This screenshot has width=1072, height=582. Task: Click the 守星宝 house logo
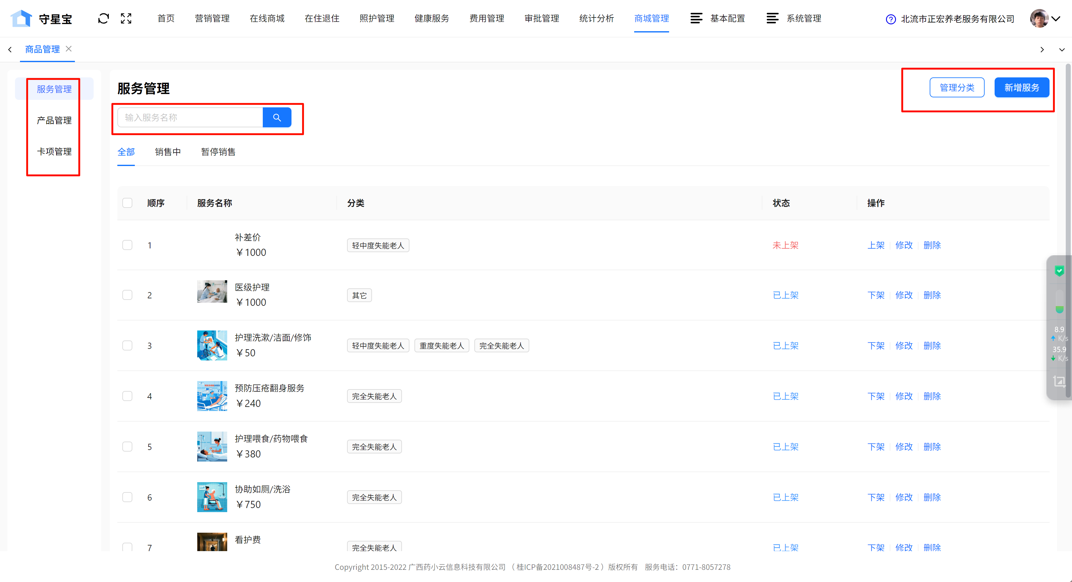click(x=21, y=18)
